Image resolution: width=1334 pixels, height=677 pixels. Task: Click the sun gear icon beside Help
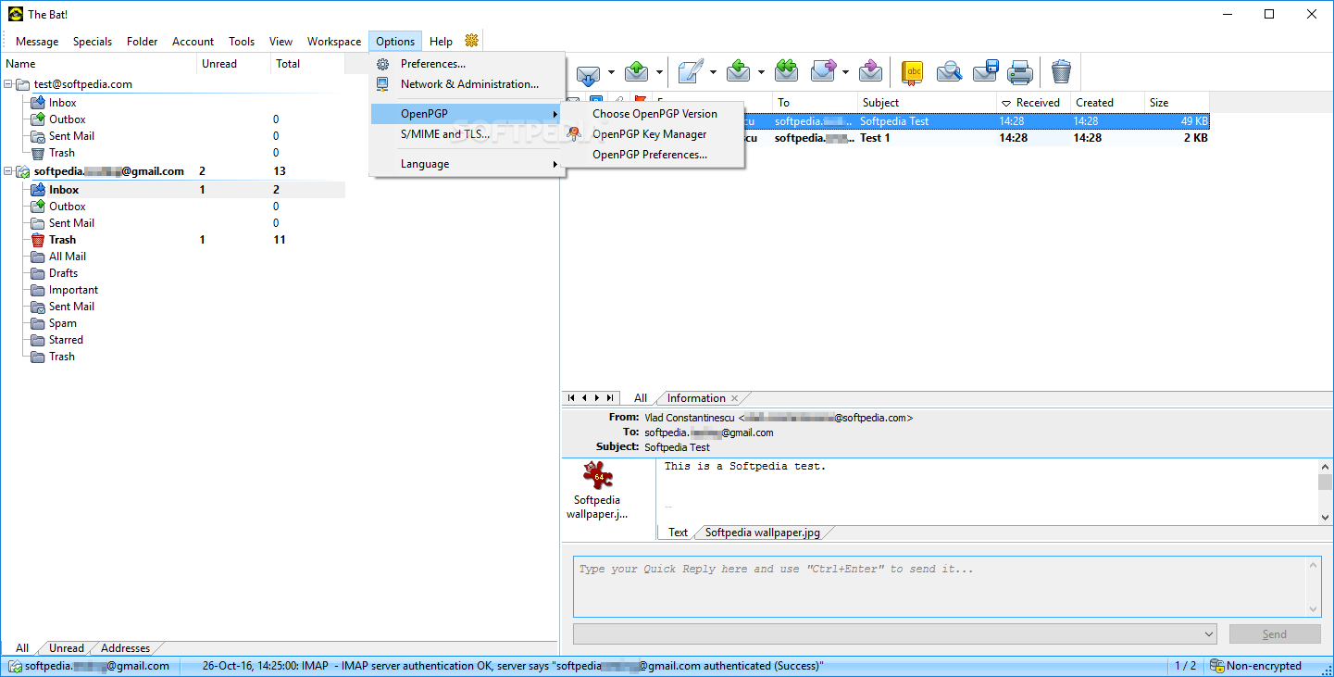point(472,41)
